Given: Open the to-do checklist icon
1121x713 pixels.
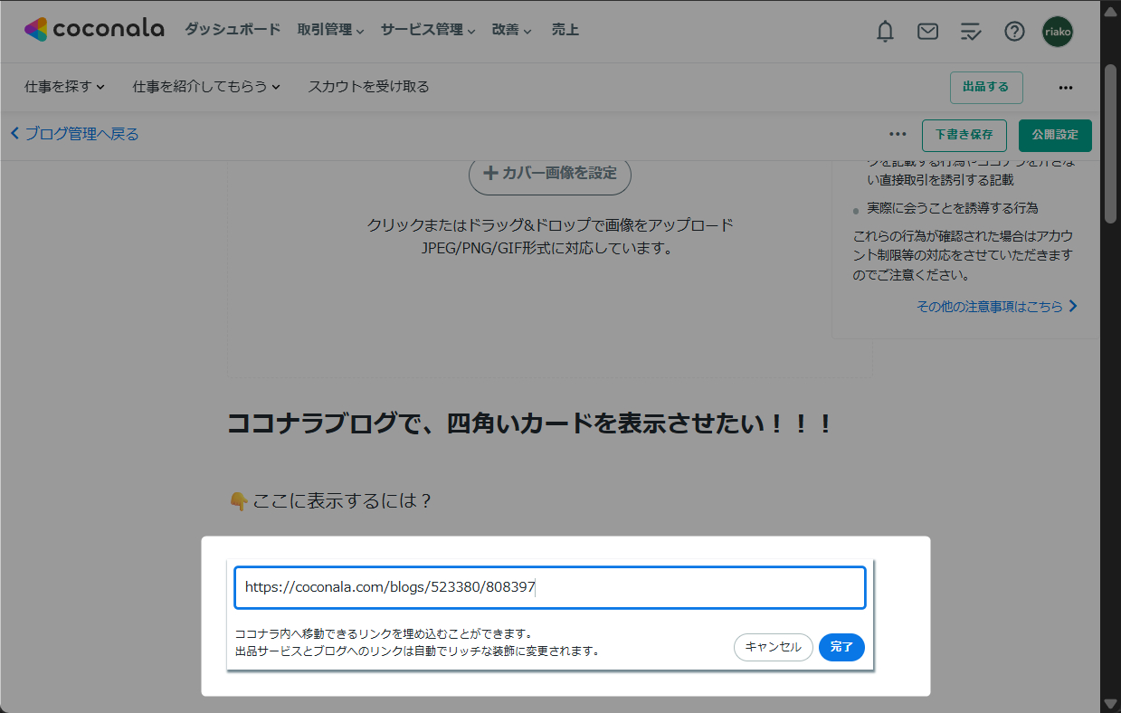Looking at the screenshot, I should click(x=971, y=32).
